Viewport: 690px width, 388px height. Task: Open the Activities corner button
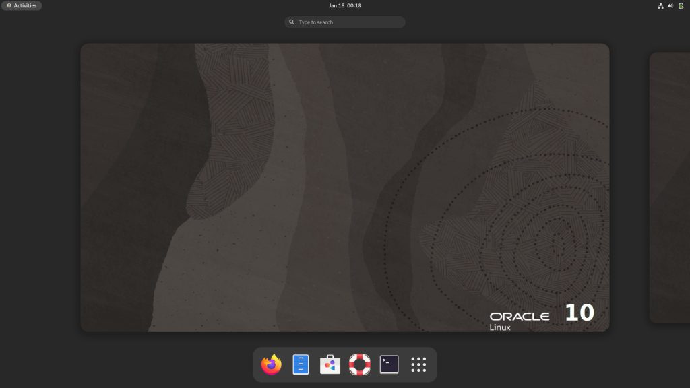click(x=21, y=5)
